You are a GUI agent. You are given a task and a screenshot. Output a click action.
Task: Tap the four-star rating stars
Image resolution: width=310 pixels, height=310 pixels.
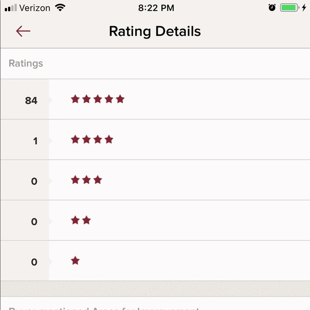[92, 139]
